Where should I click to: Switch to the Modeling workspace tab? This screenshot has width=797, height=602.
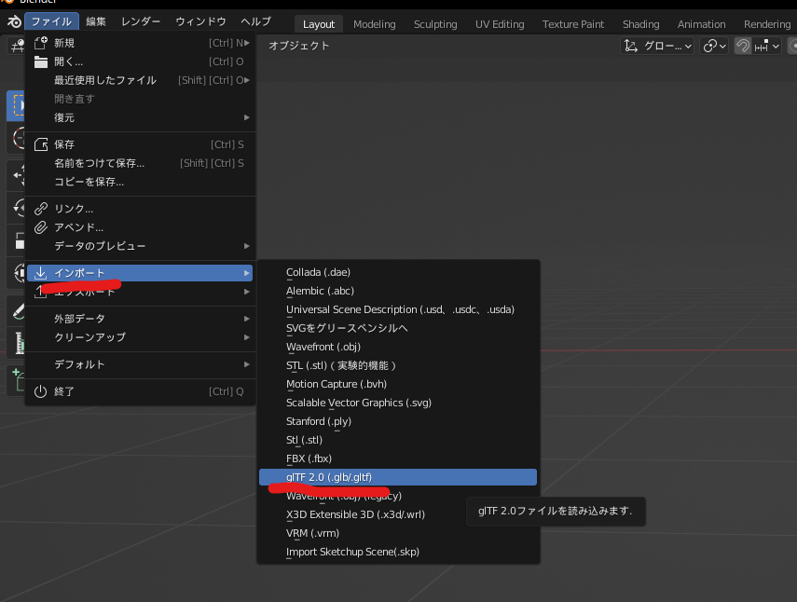pyautogui.click(x=375, y=24)
